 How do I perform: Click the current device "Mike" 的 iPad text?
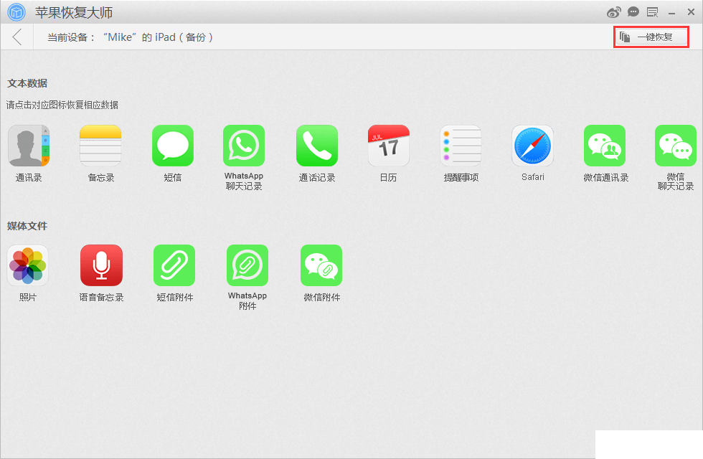pos(130,37)
